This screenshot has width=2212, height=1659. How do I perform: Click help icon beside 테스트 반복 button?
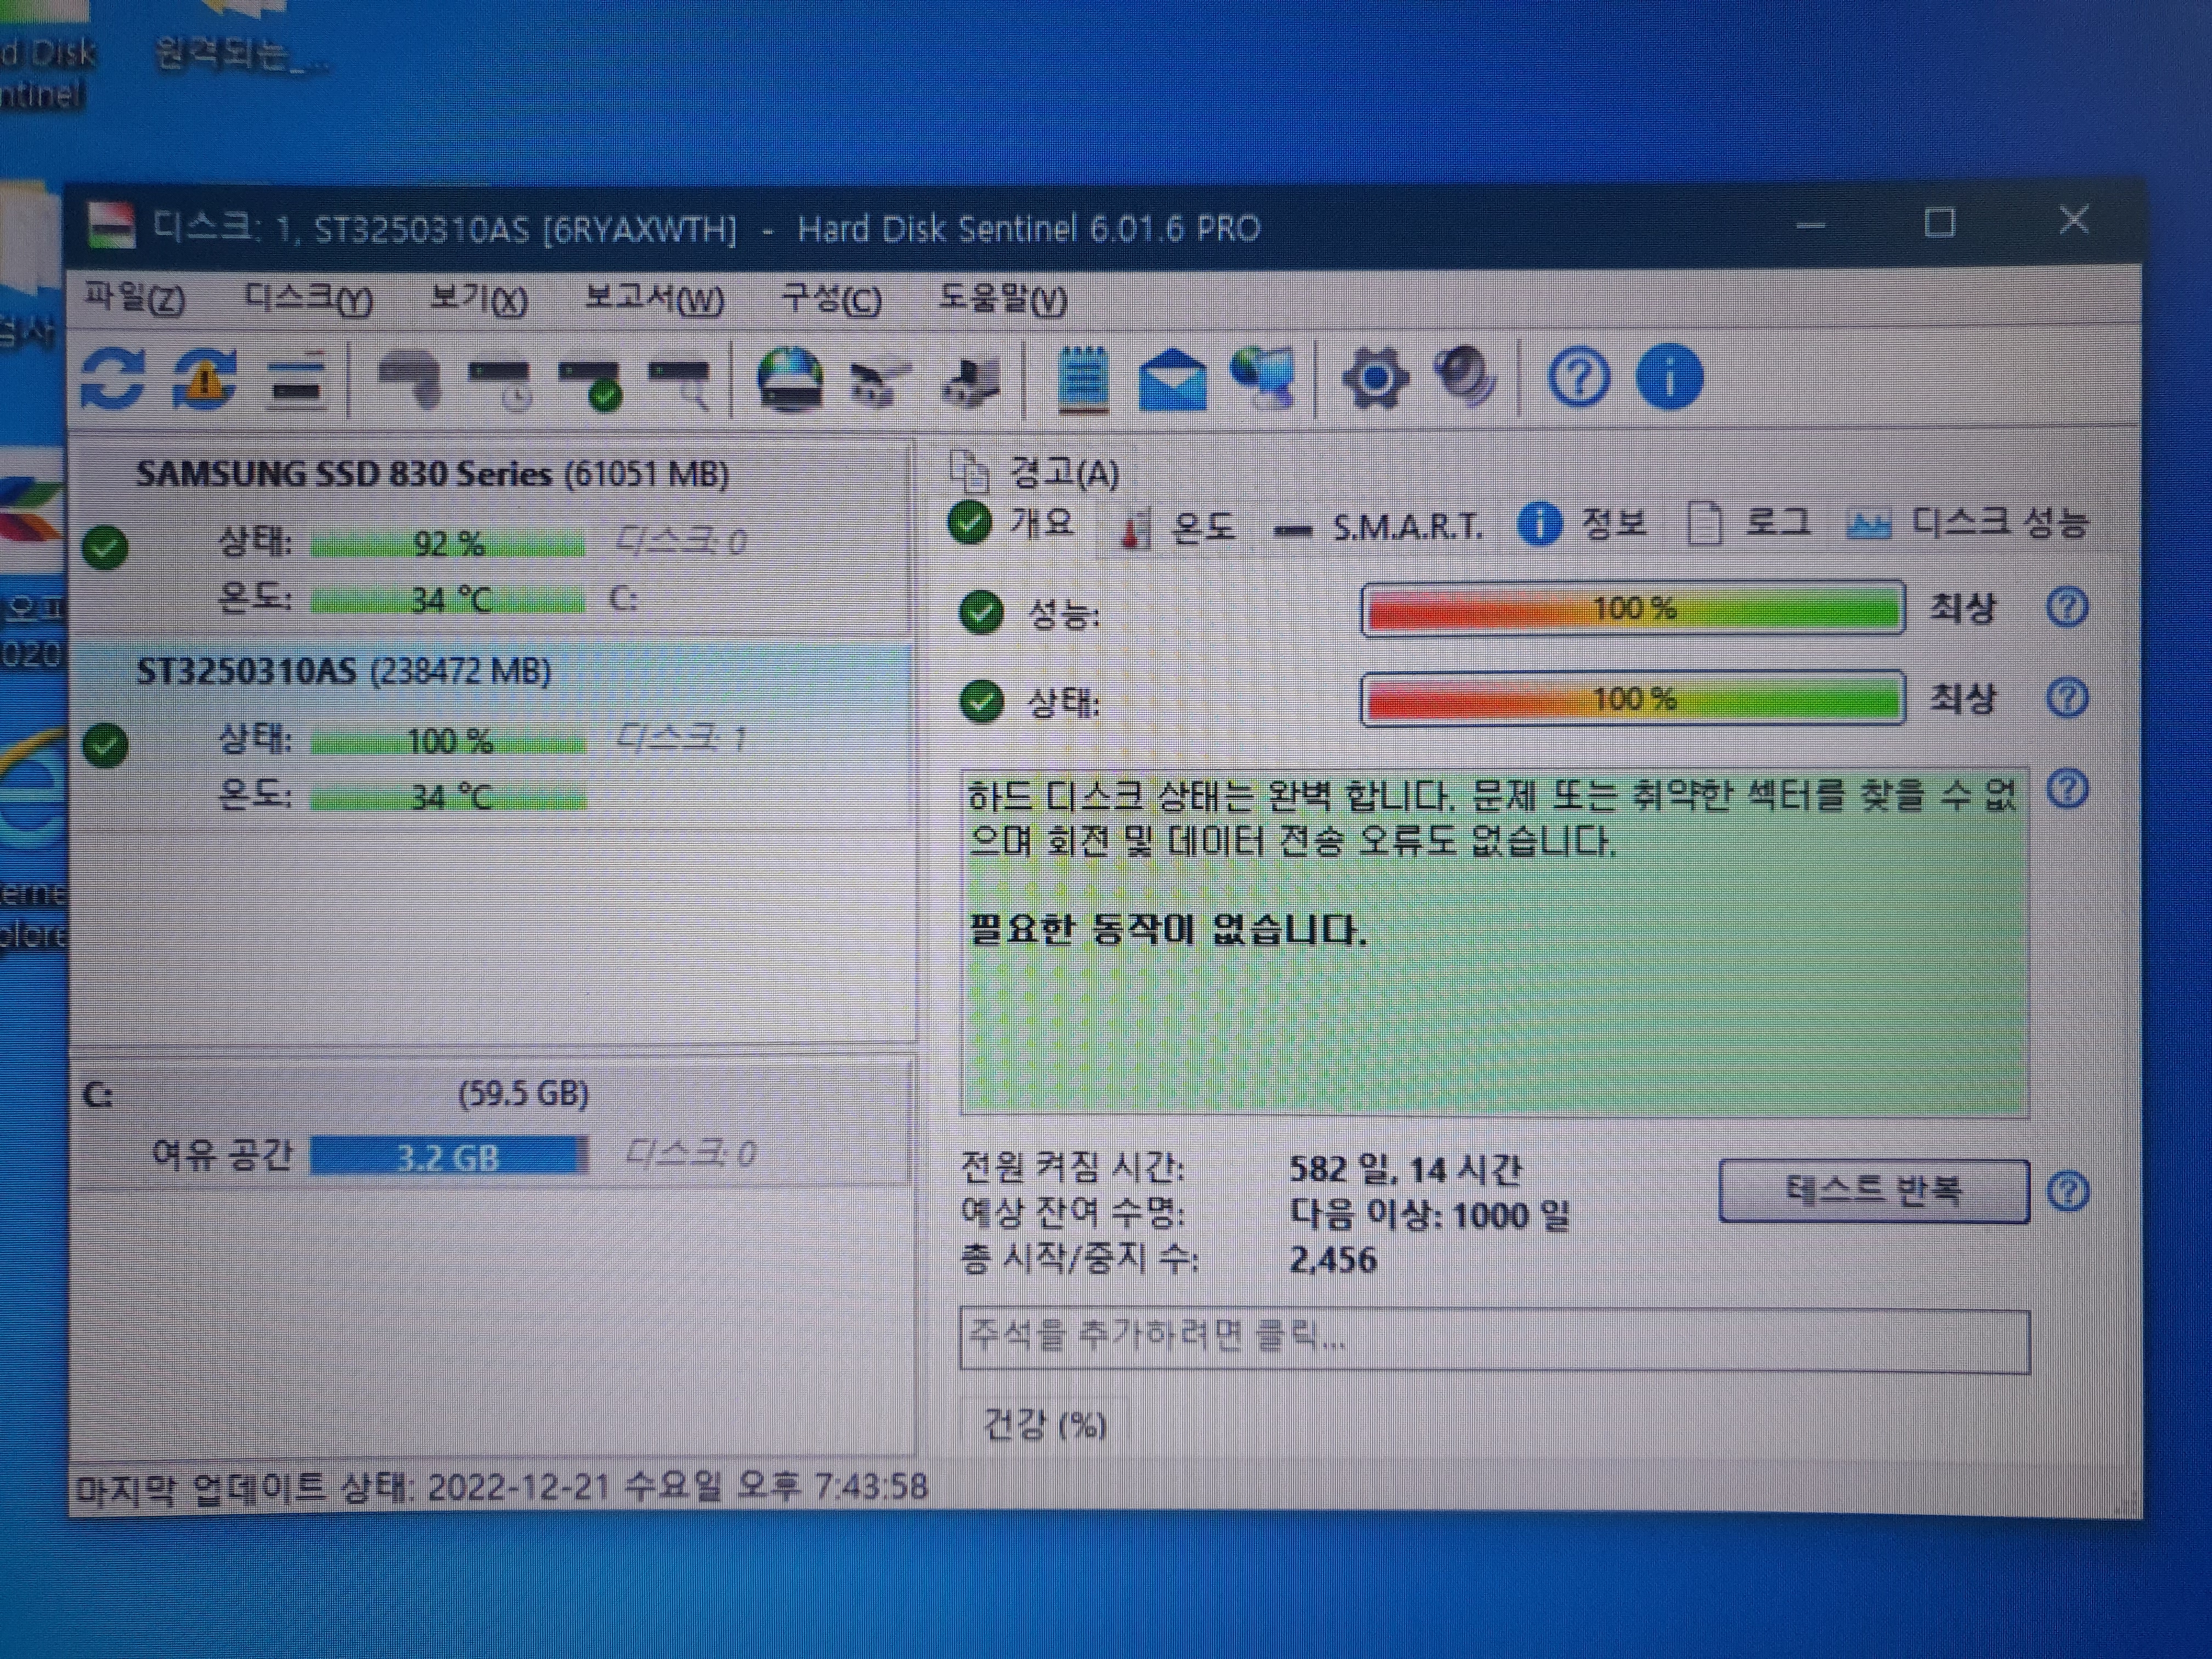pos(2067,1191)
